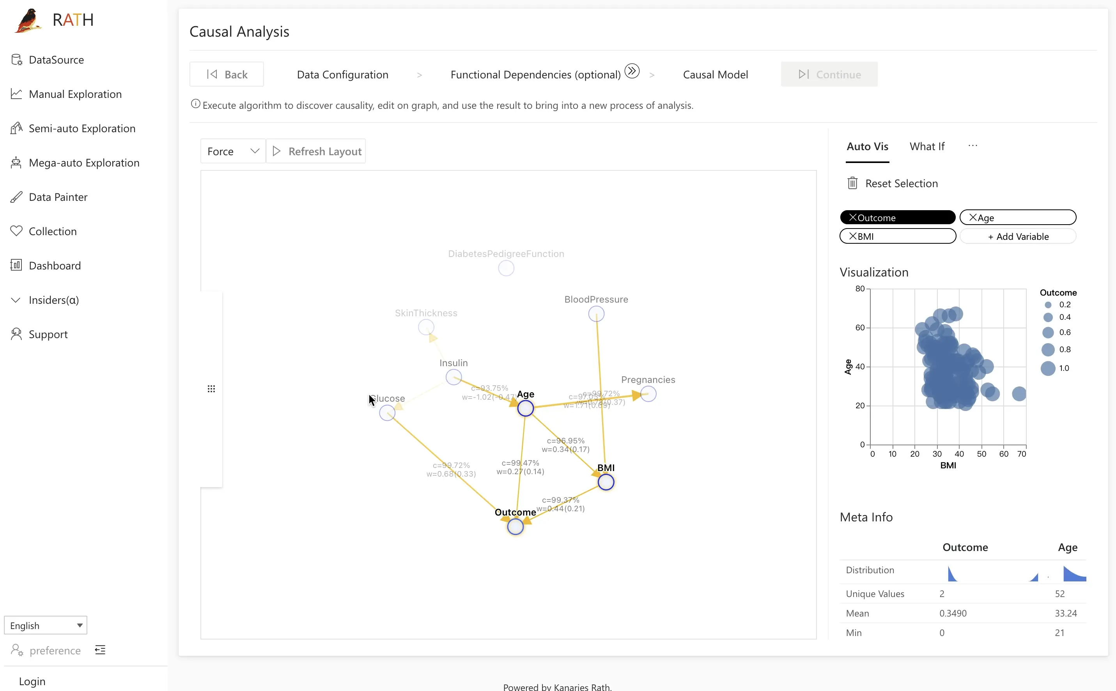The height and width of the screenshot is (691, 1116).
Task: Navigate to Mega-auto Exploration
Action: 85,162
